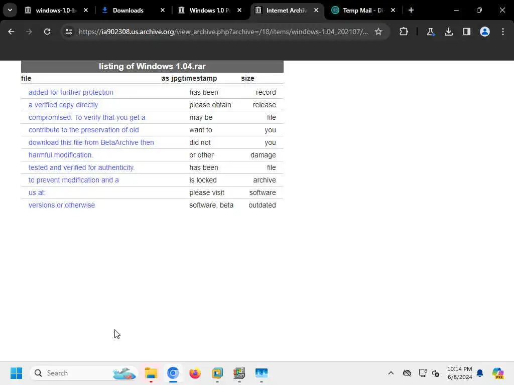Open 'harmful modification.' link
Image resolution: width=514 pixels, height=385 pixels.
point(61,155)
